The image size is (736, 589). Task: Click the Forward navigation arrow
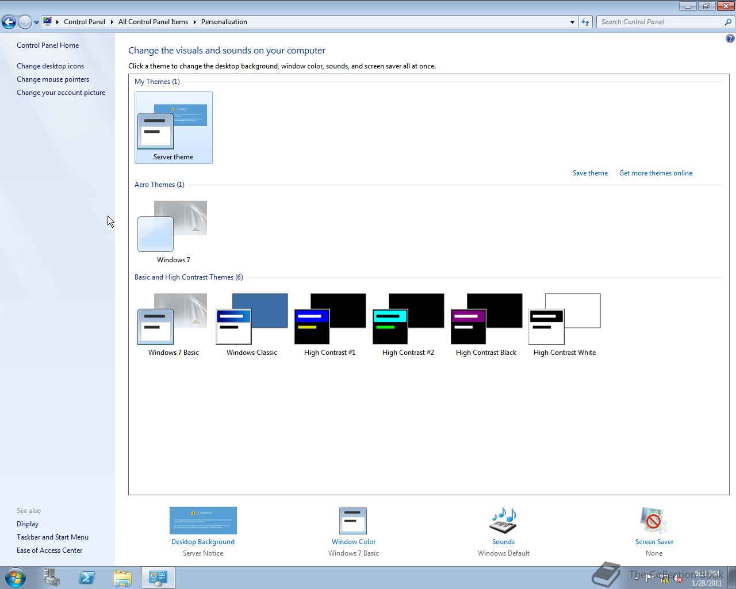click(25, 22)
